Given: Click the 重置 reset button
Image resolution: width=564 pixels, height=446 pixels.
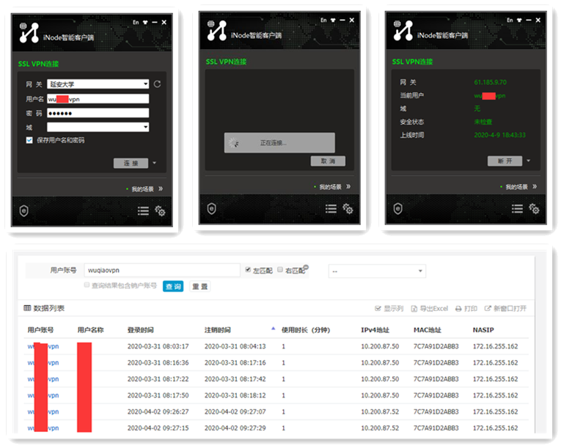Looking at the screenshot, I should [x=199, y=287].
